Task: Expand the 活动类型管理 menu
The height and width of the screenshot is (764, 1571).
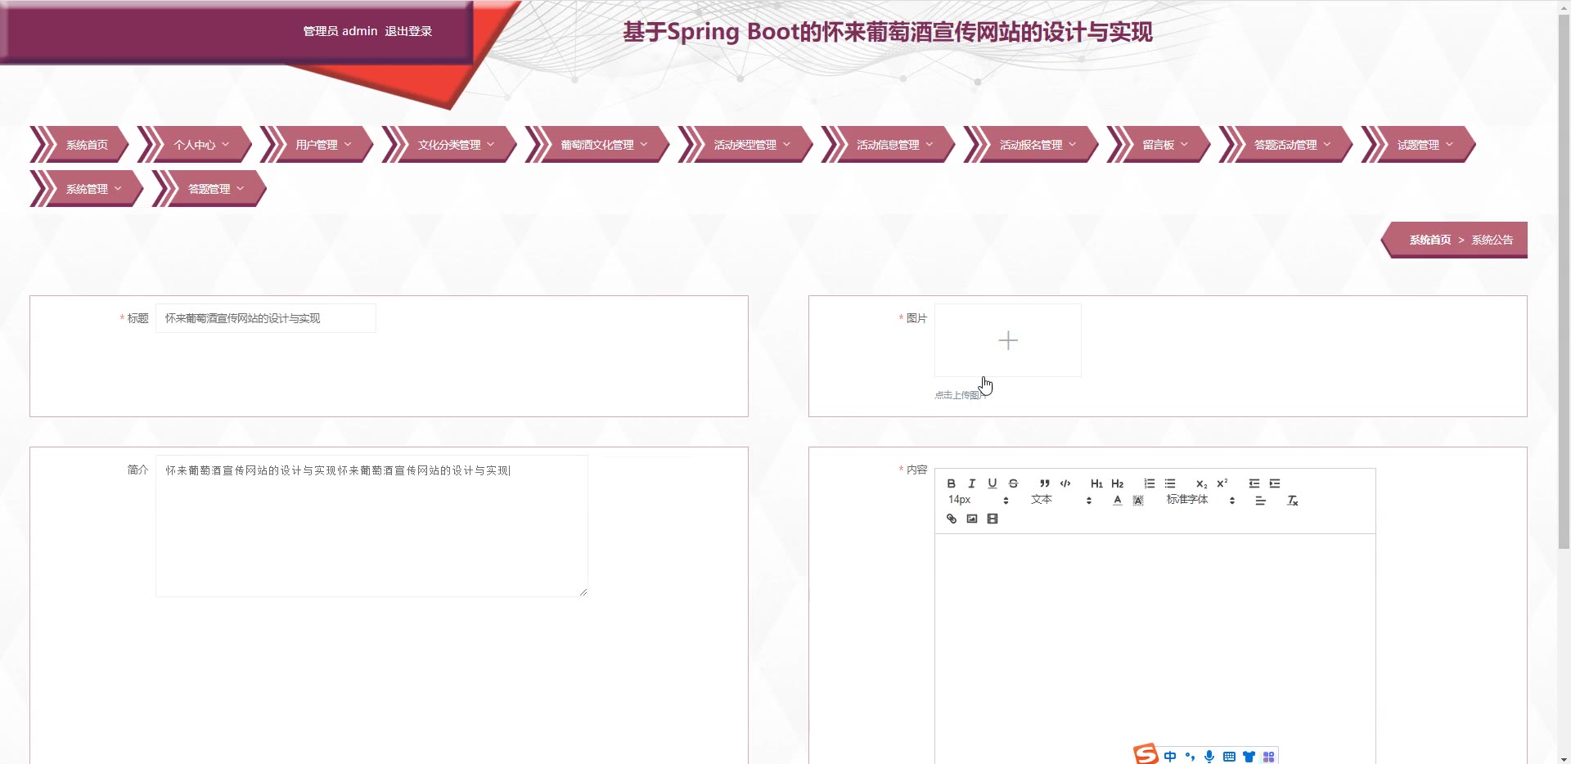Action: tap(745, 145)
